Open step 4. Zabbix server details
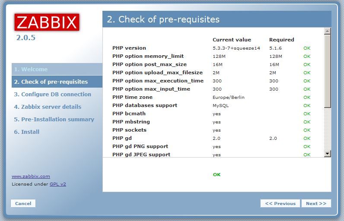Viewport: 344px width, 221px height. pos(48,107)
